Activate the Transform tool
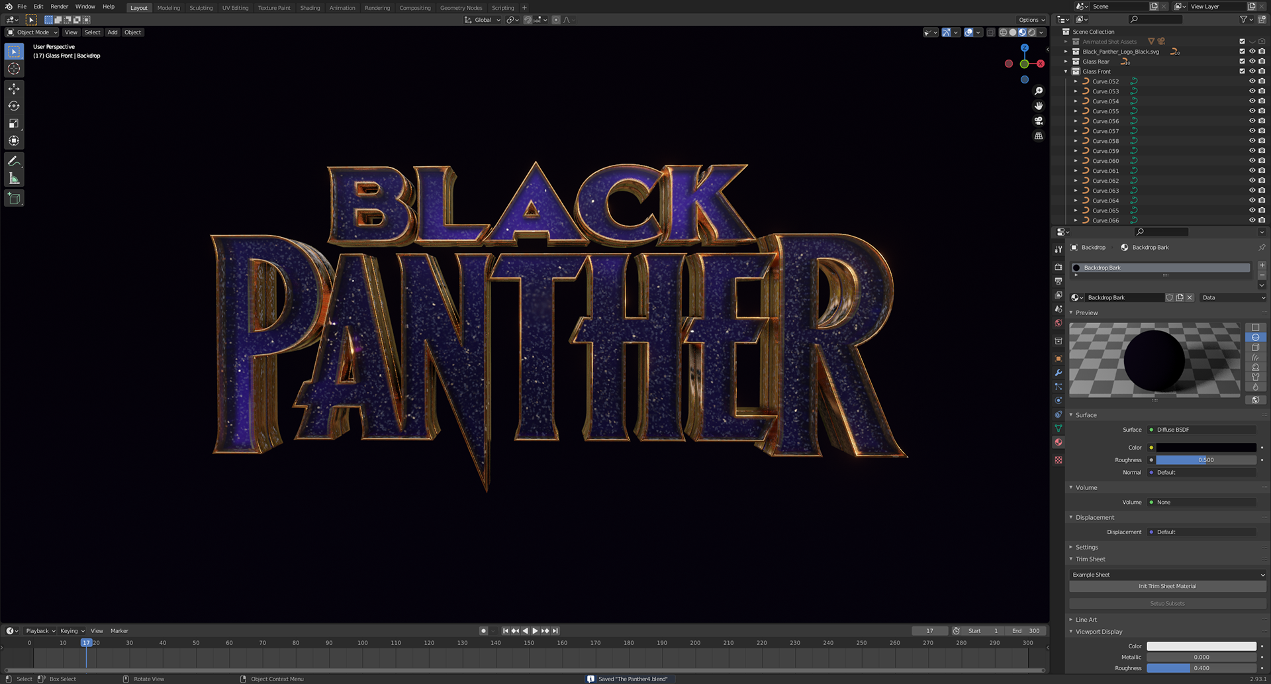The height and width of the screenshot is (684, 1271). (x=14, y=140)
